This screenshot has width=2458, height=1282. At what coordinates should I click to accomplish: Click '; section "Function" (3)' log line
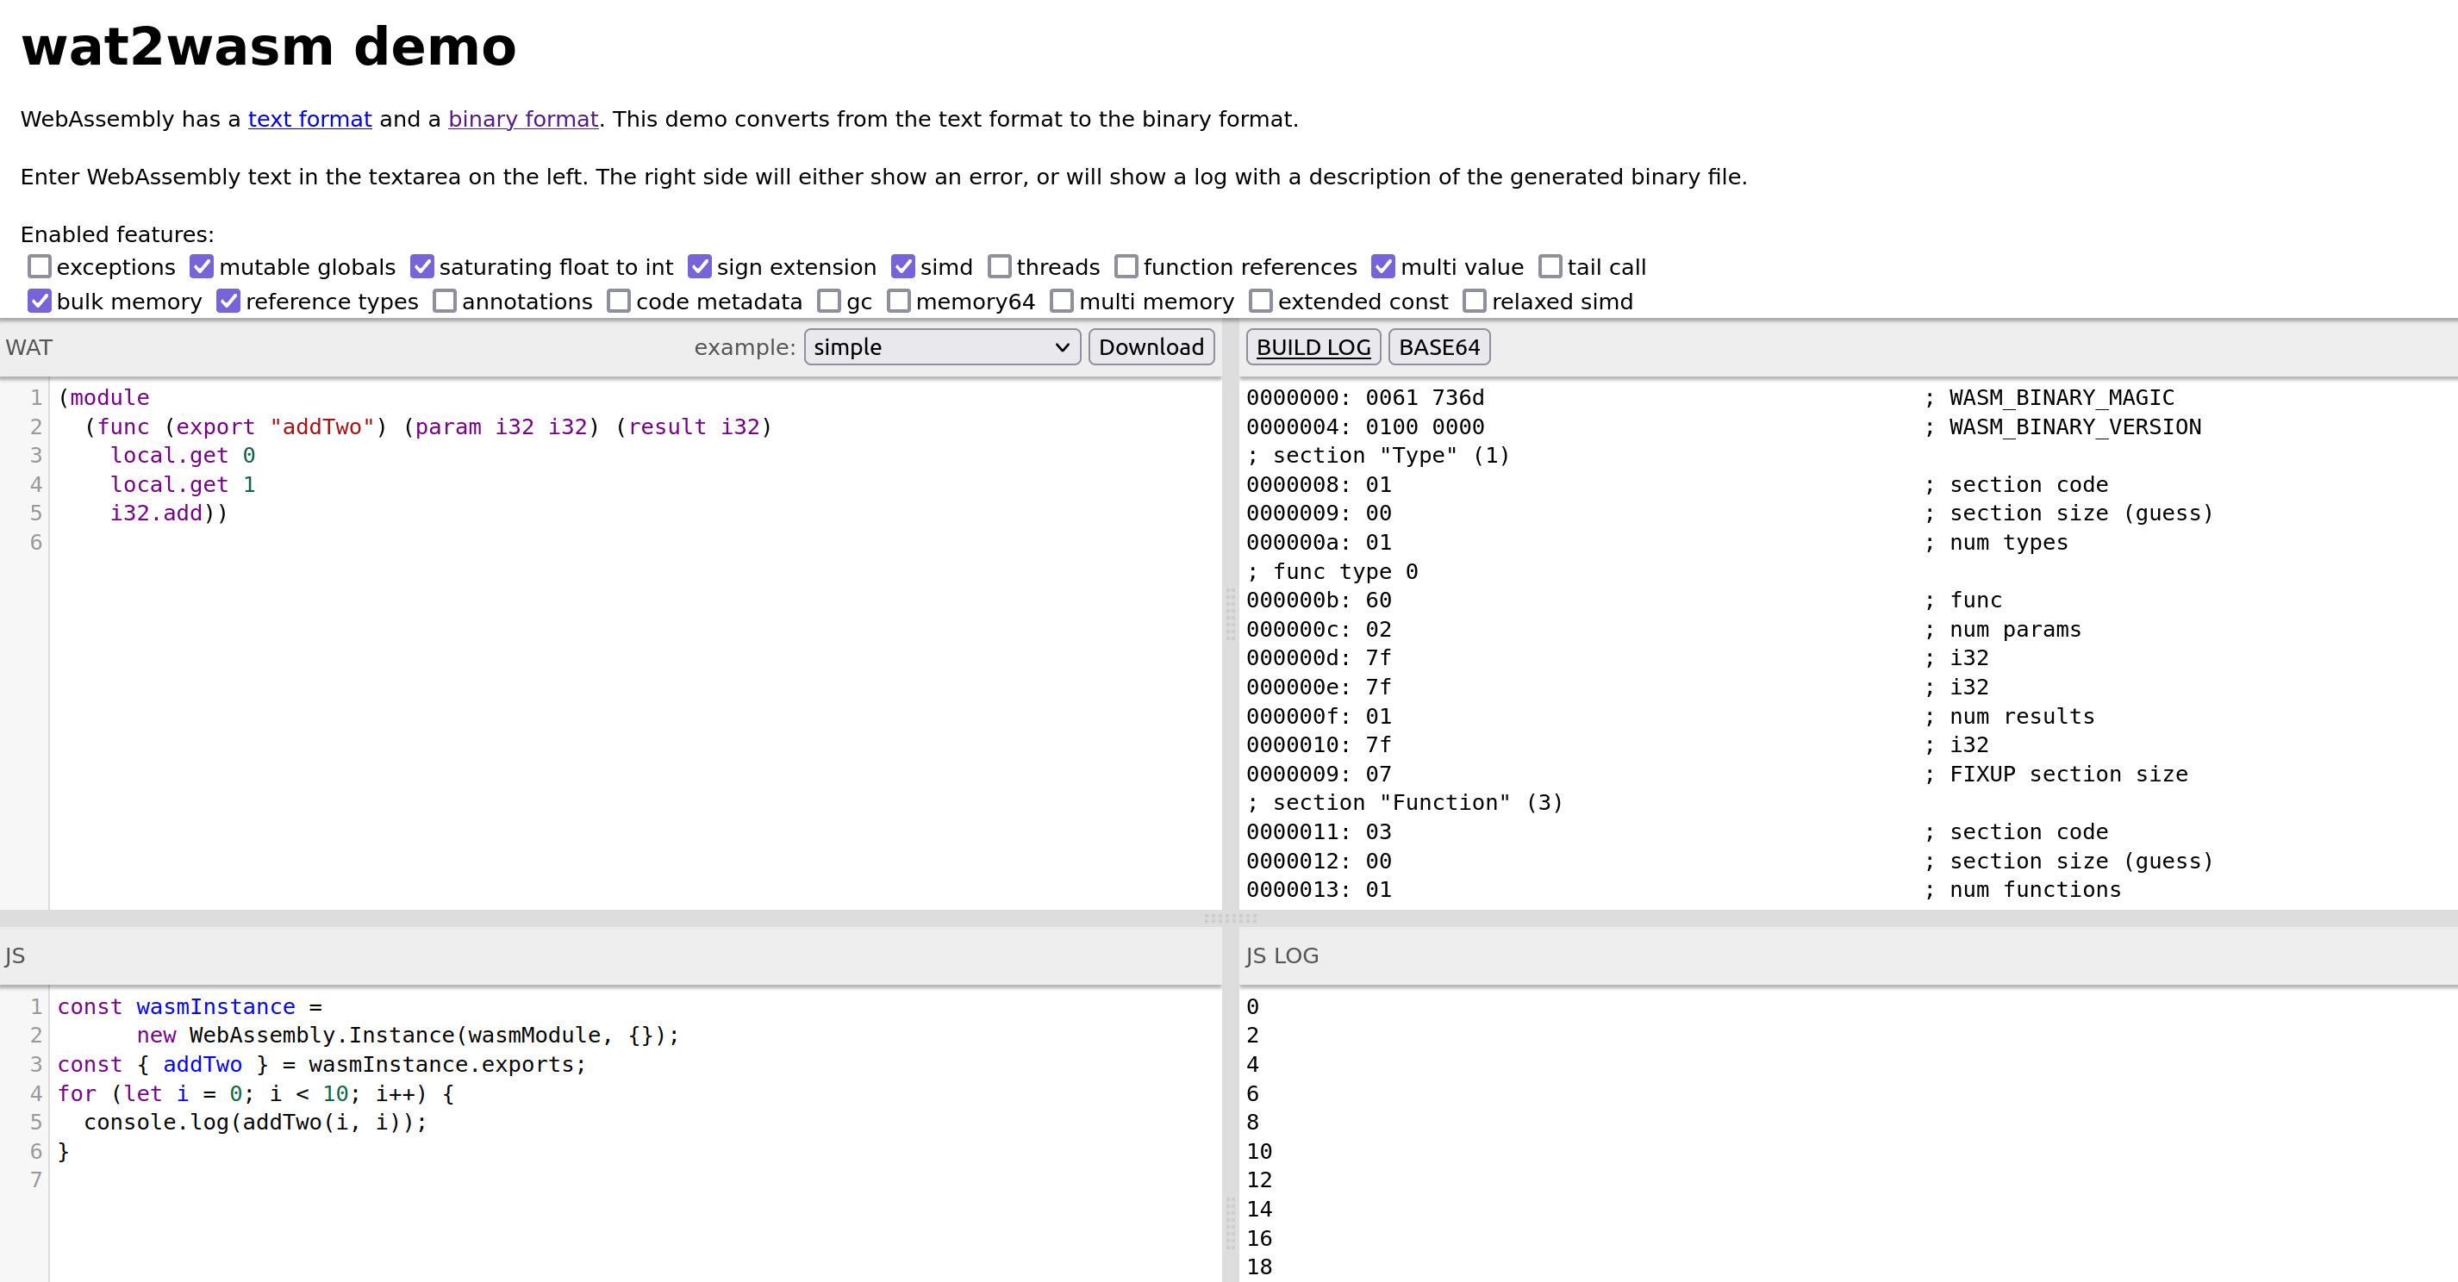(x=1405, y=803)
